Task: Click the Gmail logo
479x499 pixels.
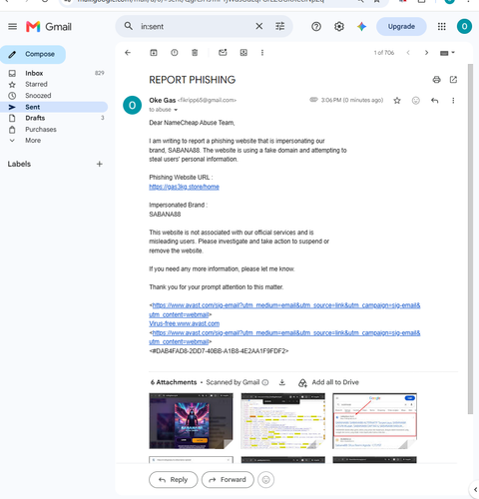Action: click(x=49, y=27)
